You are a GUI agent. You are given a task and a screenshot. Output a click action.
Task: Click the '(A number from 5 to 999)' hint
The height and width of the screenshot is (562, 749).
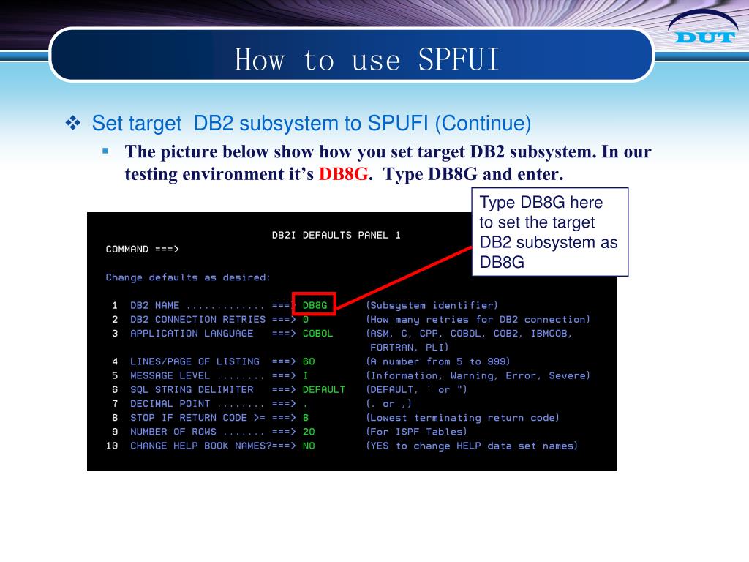point(438,361)
